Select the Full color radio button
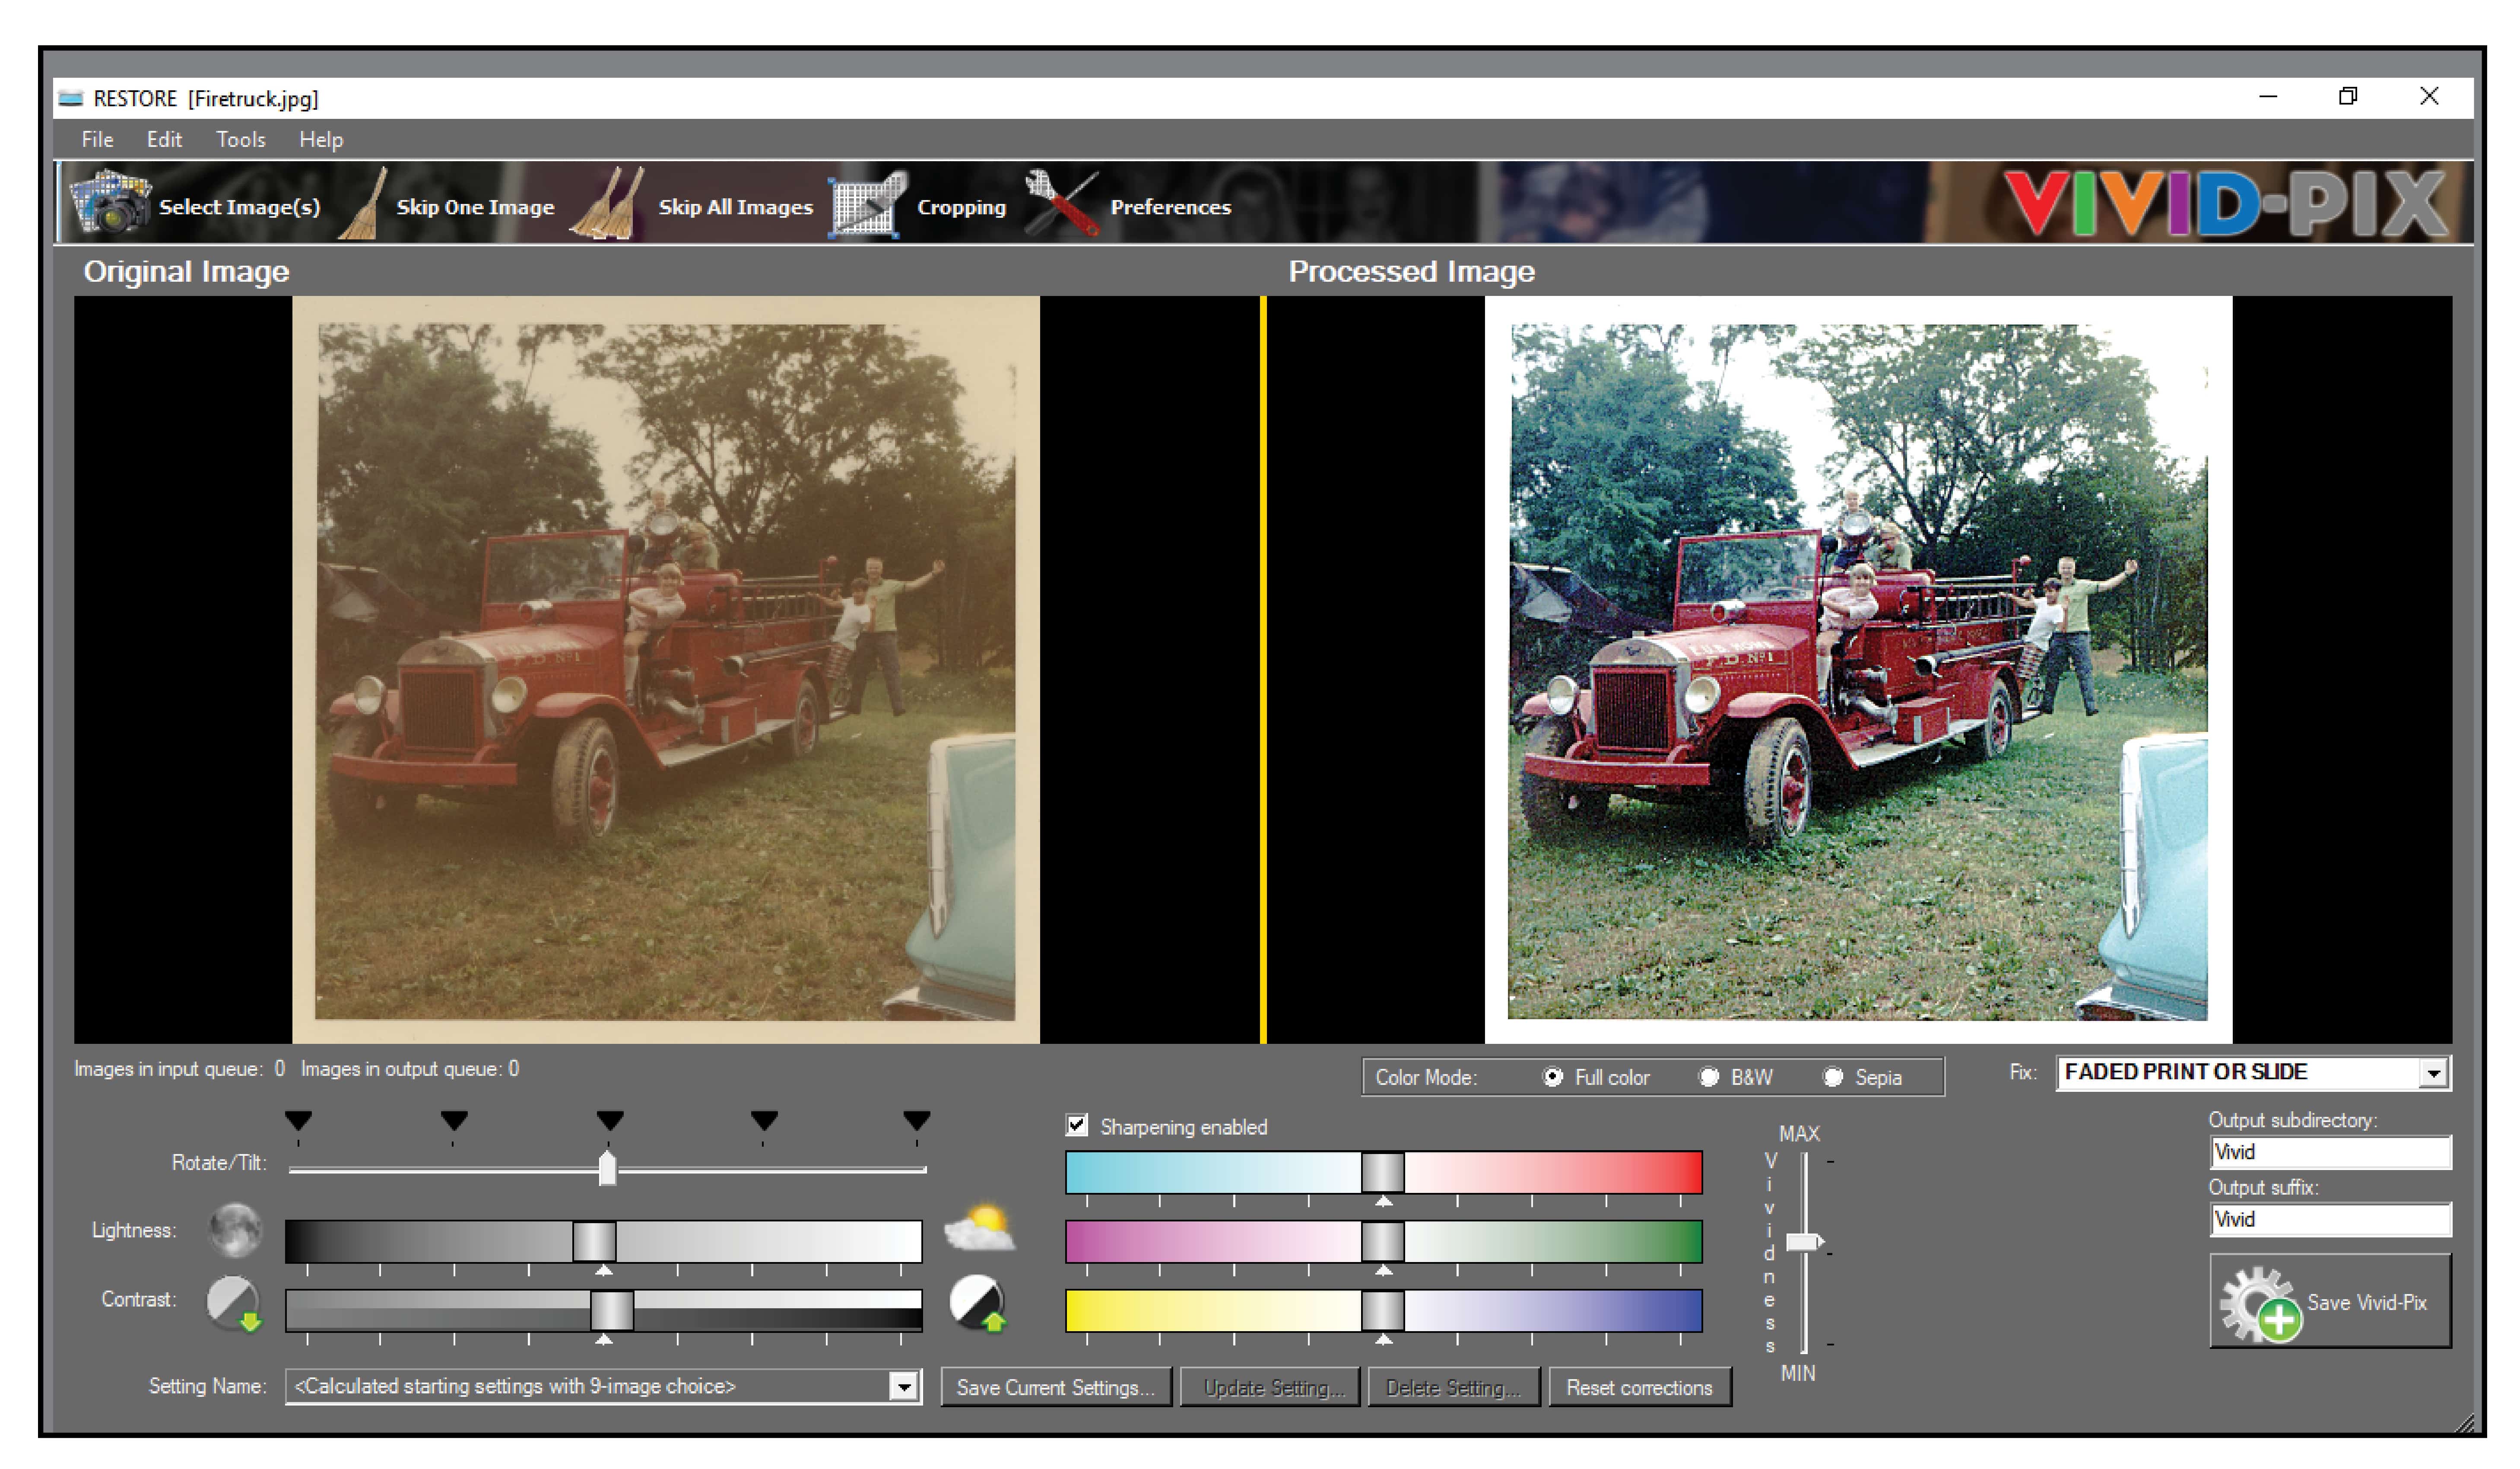Viewport: 2520px width, 1469px height. (x=1552, y=1077)
